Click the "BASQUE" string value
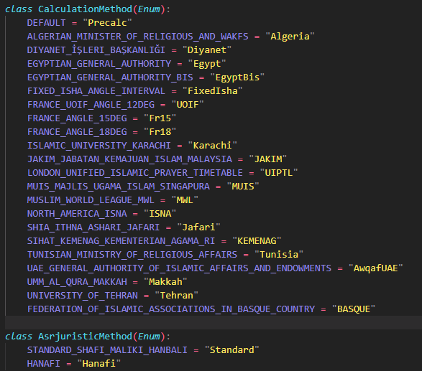Viewport: 422px width, 371px height. click(x=354, y=309)
